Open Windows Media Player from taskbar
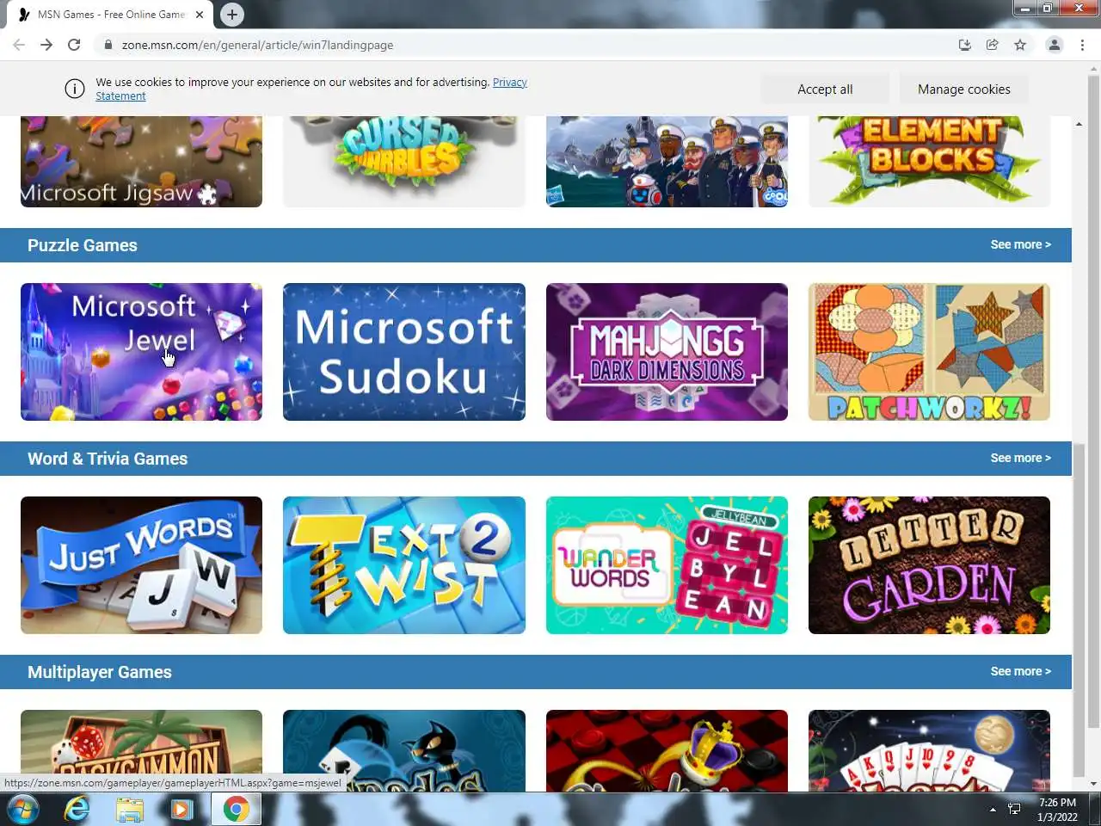Image resolution: width=1101 pixels, height=826 pixels. (x=182, y=810)
